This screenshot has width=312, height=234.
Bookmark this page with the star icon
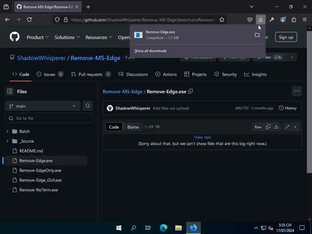tap(222, 19)
